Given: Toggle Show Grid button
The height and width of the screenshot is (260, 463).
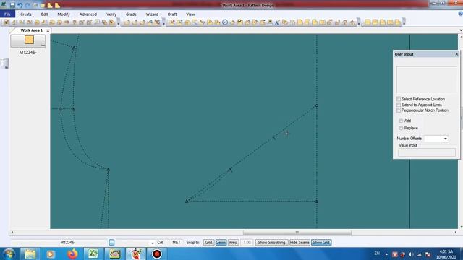Looking at the screenshot, I should [x=321, y=243].
